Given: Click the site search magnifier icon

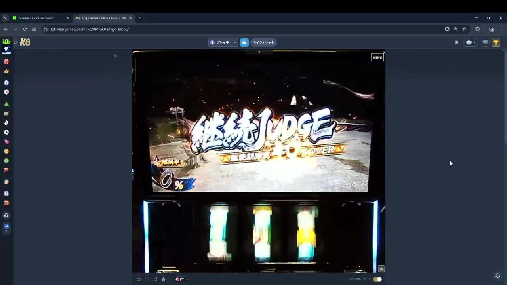Looking at the screenshot, I should click(x=456, y=42).
